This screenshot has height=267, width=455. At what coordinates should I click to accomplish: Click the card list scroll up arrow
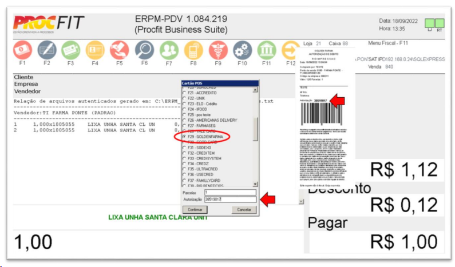click(255, 90)
